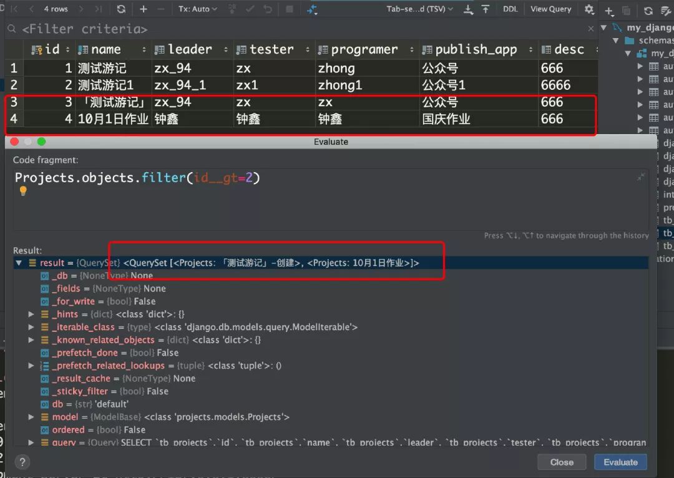Go to previous page of rows
The image size is (674, 478).
pyautogui.click(x=31, y=9)
